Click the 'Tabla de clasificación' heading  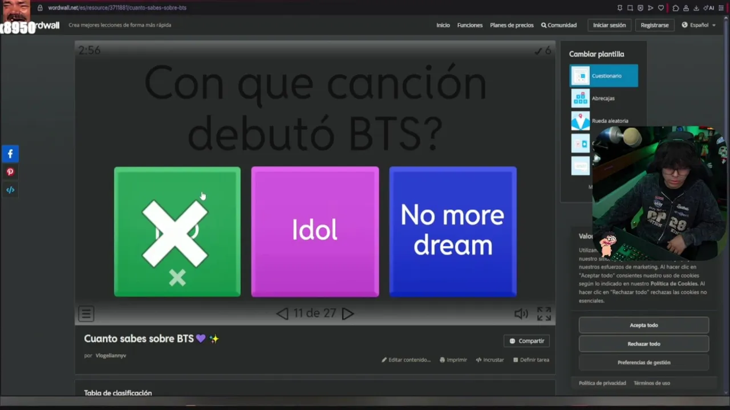click(118, 393)
